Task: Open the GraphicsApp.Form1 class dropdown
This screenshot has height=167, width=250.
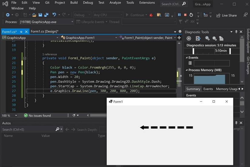Action: pos(116,38)
